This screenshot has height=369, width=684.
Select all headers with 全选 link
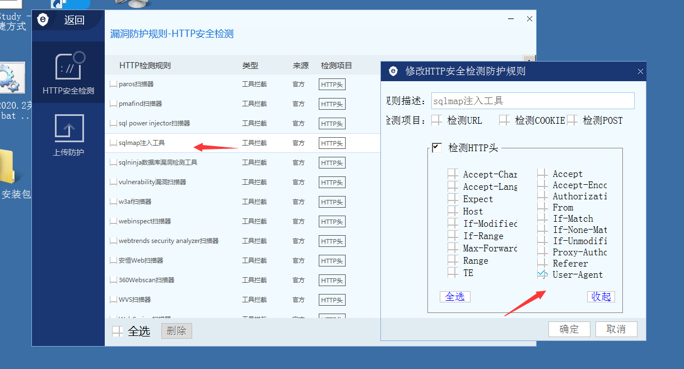(x=454, y=297)
